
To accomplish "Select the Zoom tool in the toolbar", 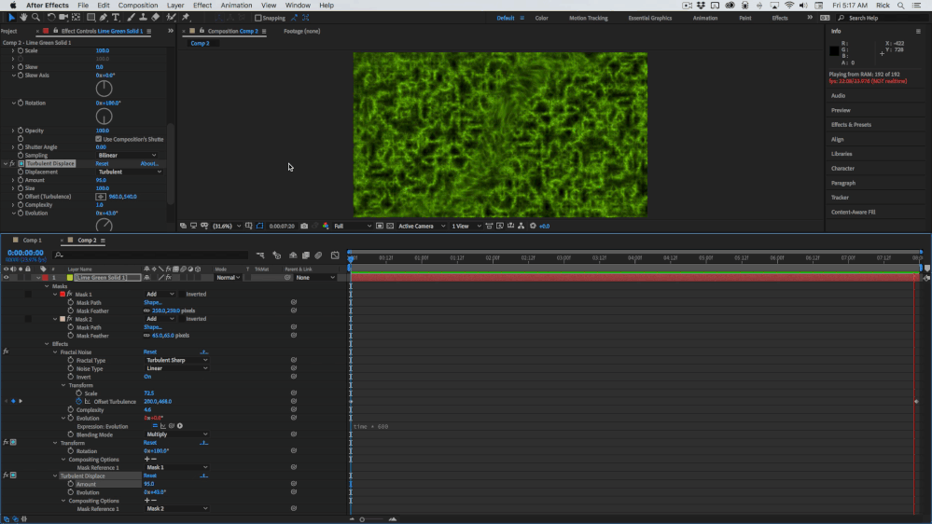I will pos(35,18).
